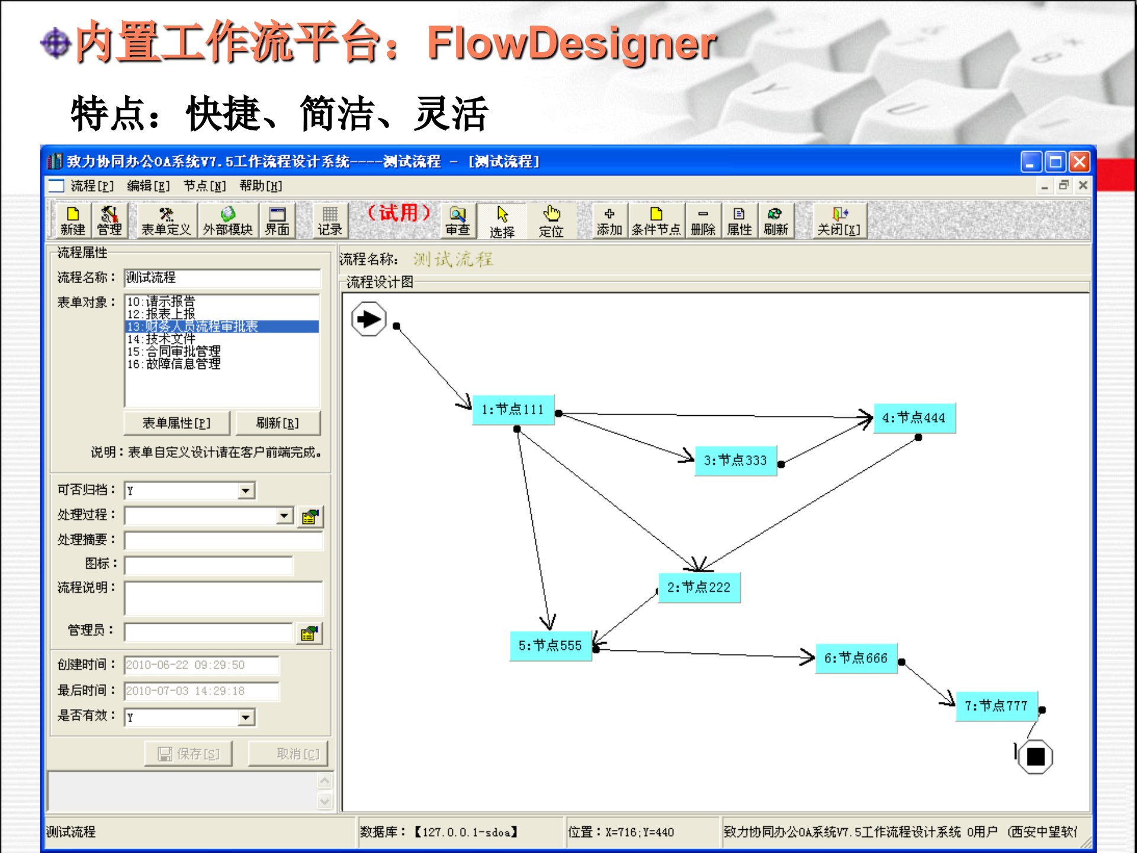Click the 添加 (Add) node icon
Viewport: 1137px width, 853px height.
tap(609, 220)
